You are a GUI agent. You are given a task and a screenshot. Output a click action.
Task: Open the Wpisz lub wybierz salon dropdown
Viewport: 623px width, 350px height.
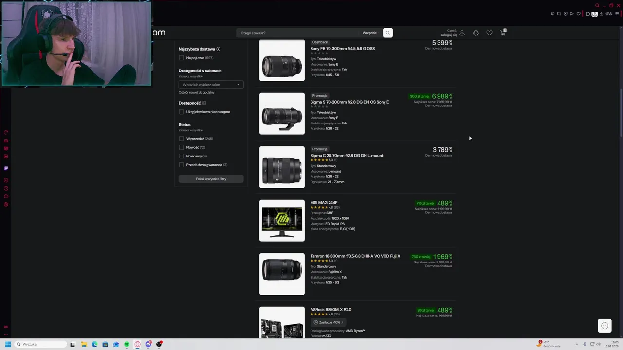click(x=211, y=85)
